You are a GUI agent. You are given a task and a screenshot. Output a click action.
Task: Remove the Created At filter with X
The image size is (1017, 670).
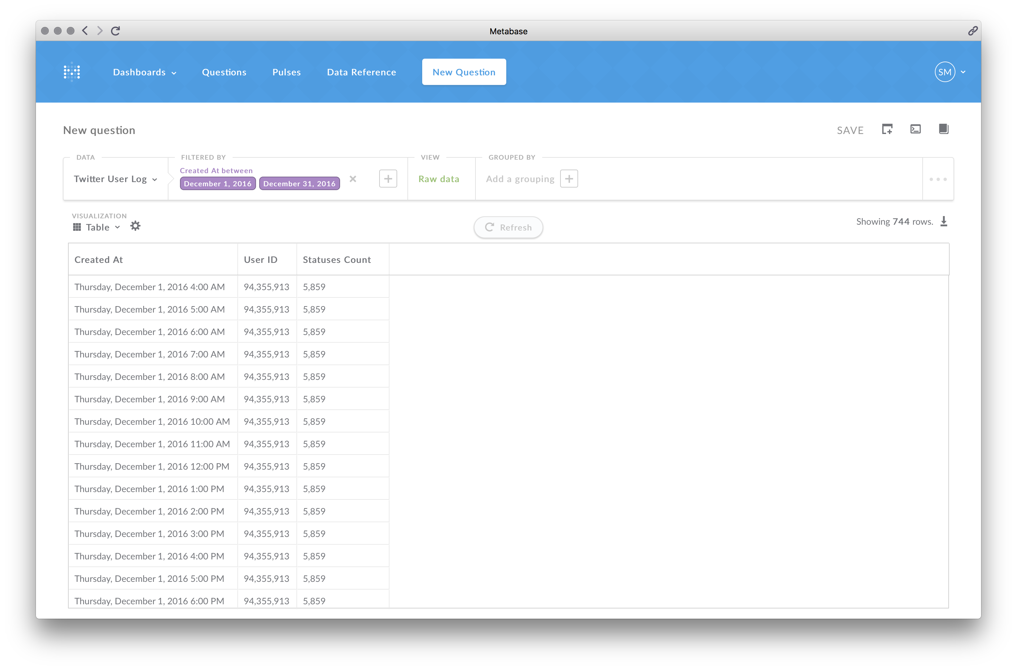(x=353, y=179)
